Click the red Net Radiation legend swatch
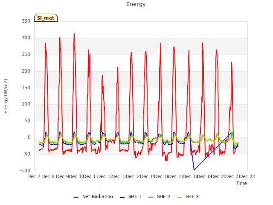Image resolution: width=273 pixels, height=205 pixels. 76,197
